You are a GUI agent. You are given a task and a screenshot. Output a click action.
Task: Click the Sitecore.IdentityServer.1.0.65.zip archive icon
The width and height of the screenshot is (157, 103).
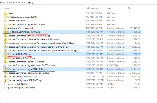click(5, 76)
